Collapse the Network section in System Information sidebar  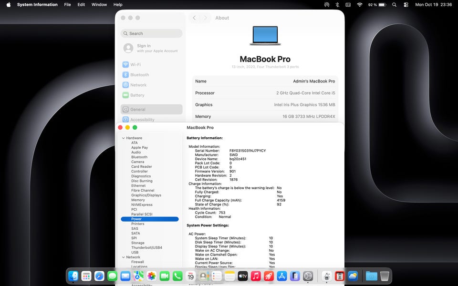[124, 257]
